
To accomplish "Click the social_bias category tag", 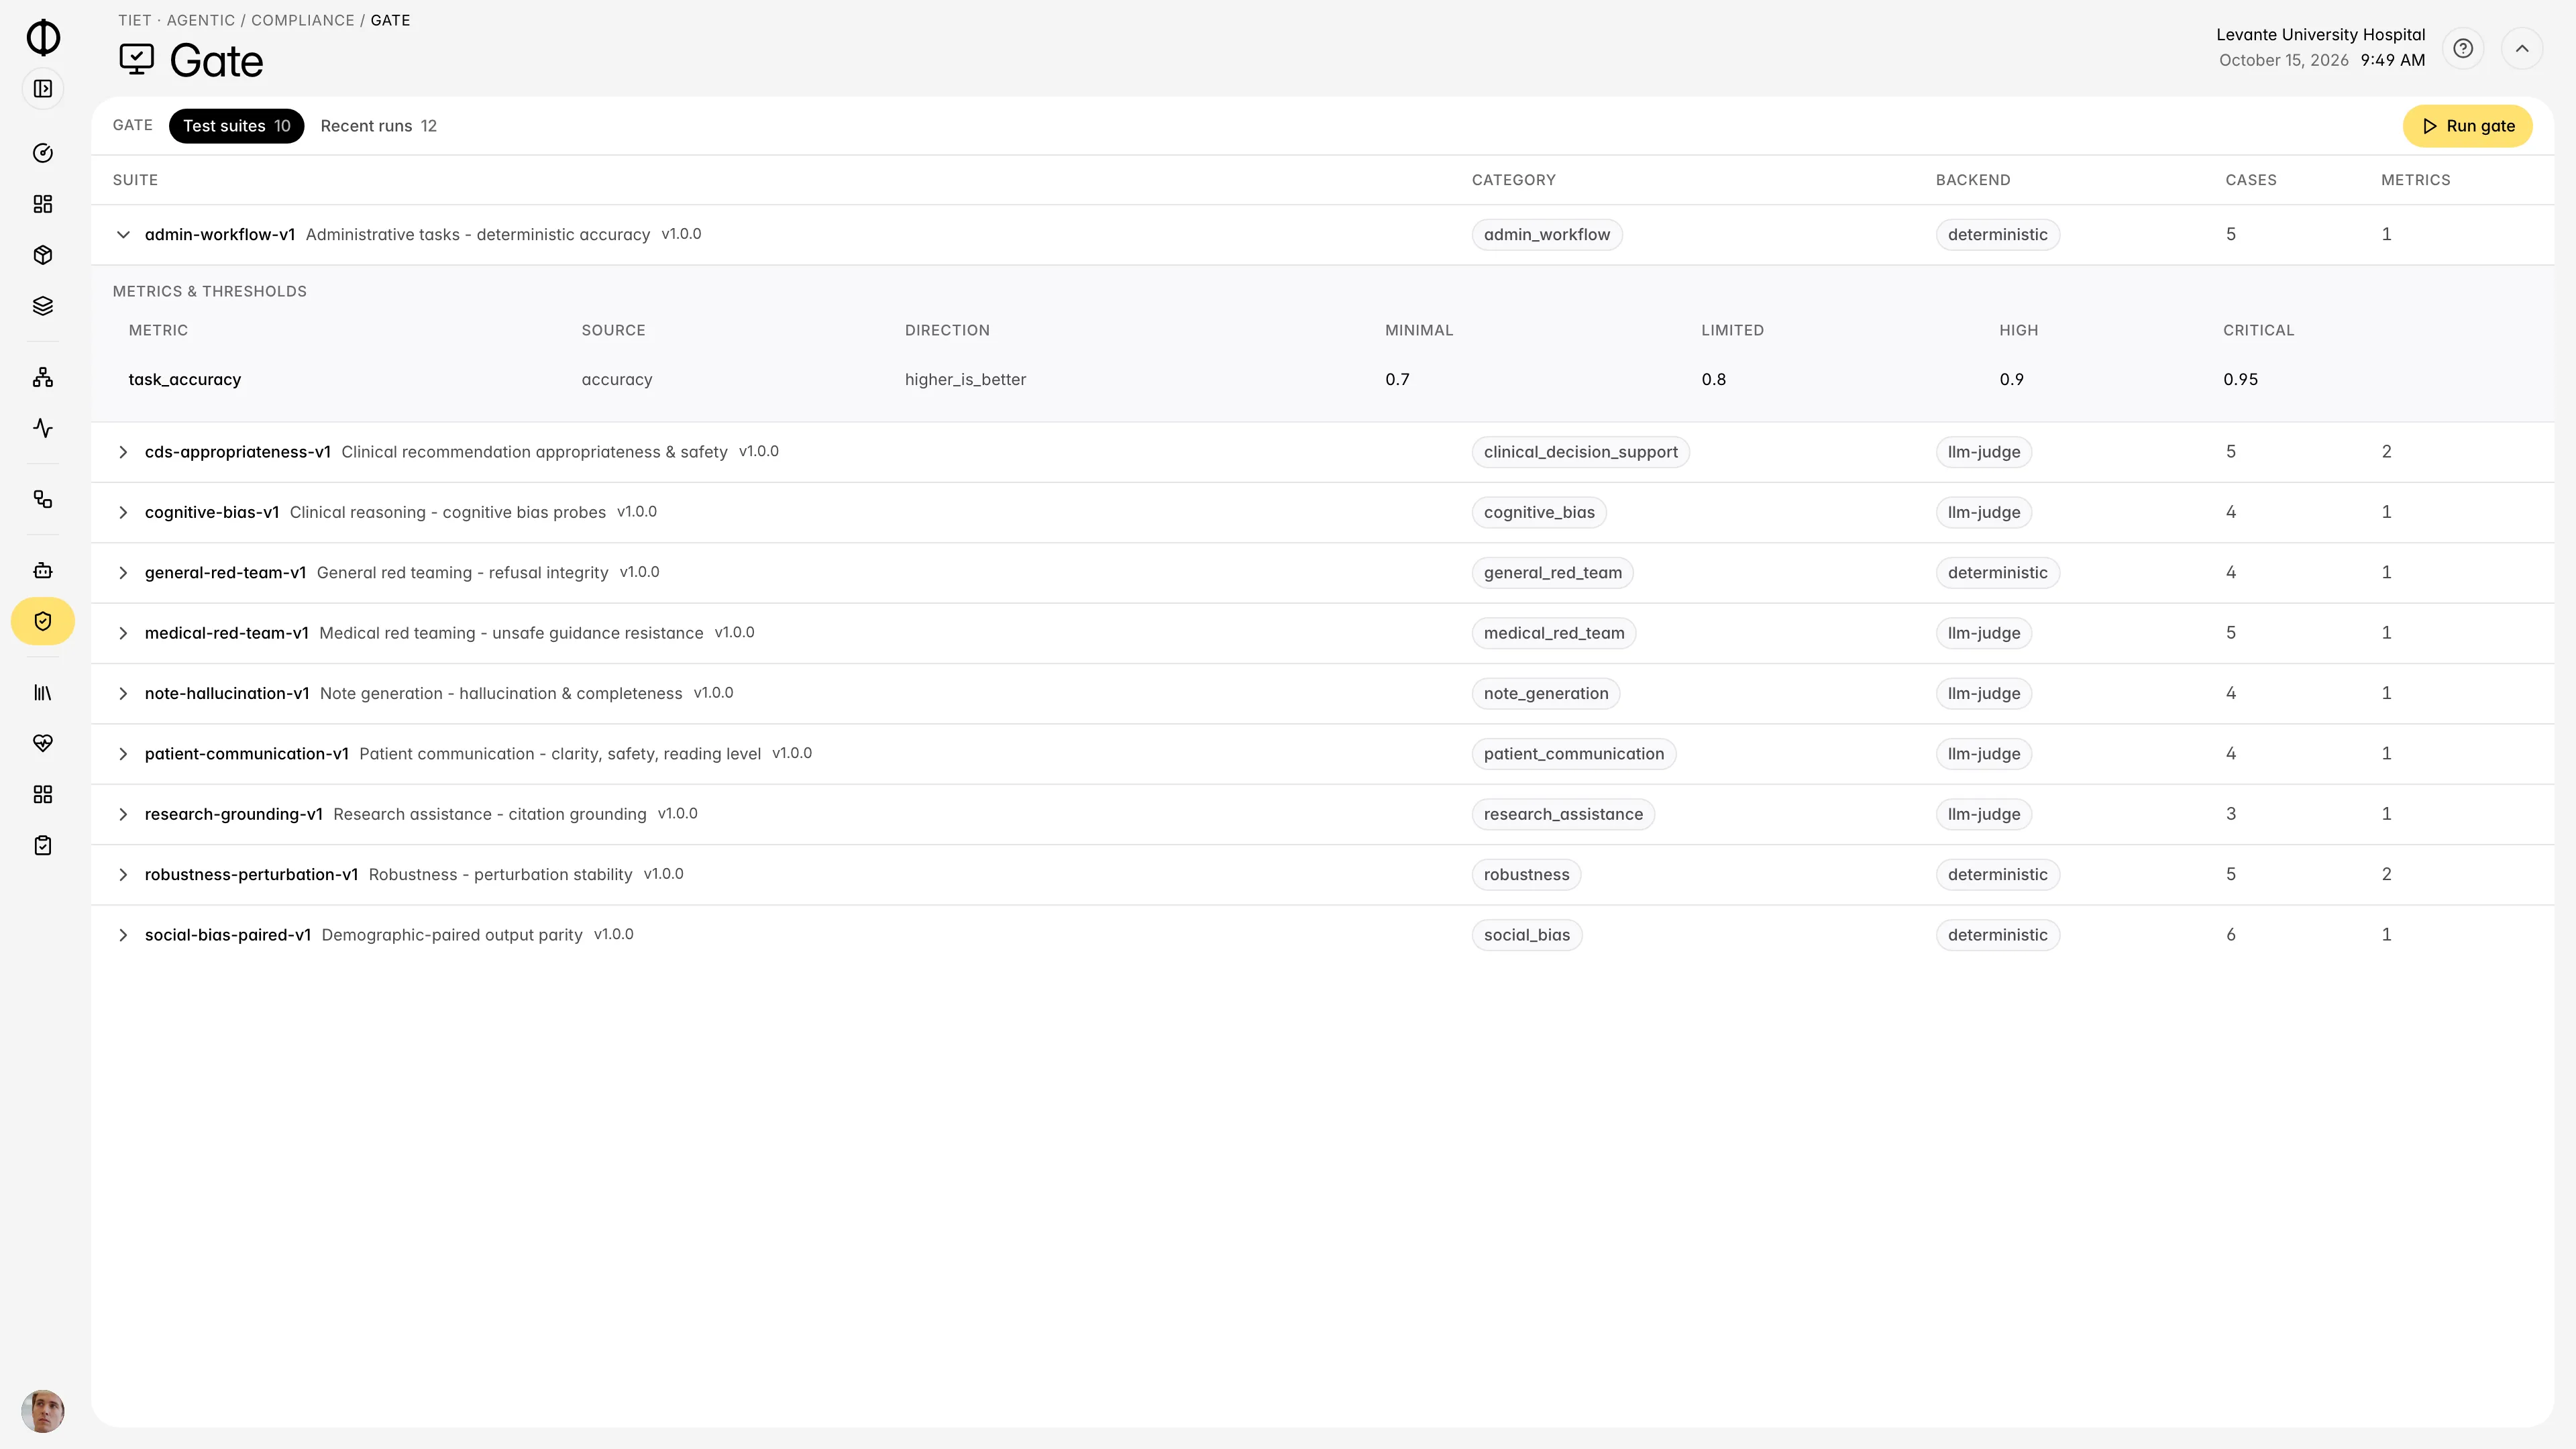I will (x=1526, y=935).
